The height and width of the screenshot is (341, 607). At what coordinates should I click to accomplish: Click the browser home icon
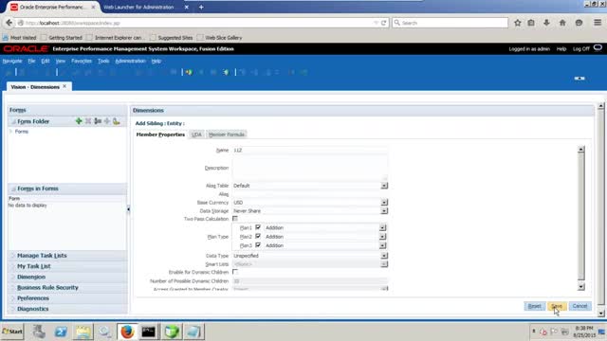[x=562, y=23]
